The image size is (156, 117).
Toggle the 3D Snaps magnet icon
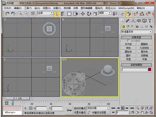tap(136, 14)
